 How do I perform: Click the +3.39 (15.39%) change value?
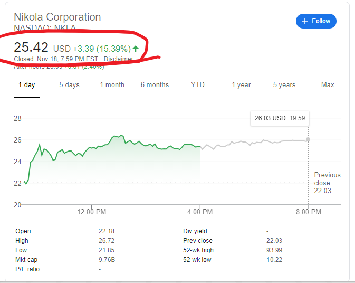[102, 49]
